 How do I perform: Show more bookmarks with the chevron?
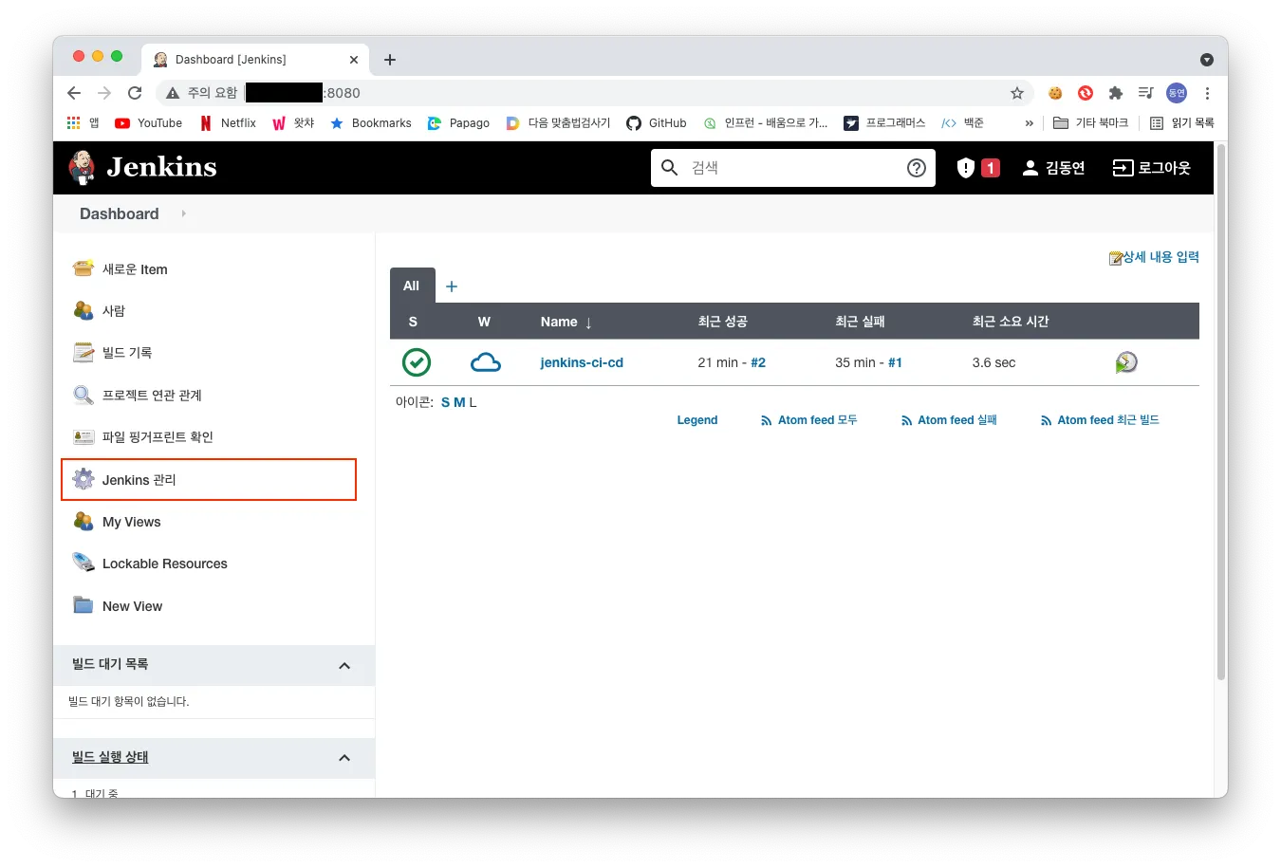(1030, 123)
